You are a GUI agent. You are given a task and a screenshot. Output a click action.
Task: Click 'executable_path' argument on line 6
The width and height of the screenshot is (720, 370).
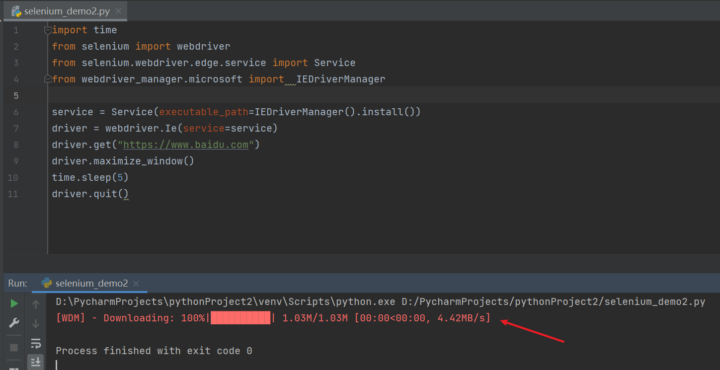[x=204, y=112]
